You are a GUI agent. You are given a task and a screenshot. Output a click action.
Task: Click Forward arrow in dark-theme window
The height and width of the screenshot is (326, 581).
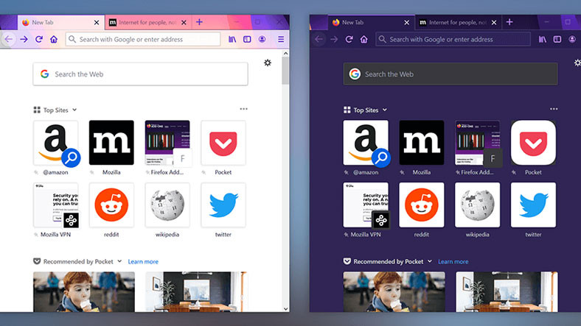[x=334, y=39]
